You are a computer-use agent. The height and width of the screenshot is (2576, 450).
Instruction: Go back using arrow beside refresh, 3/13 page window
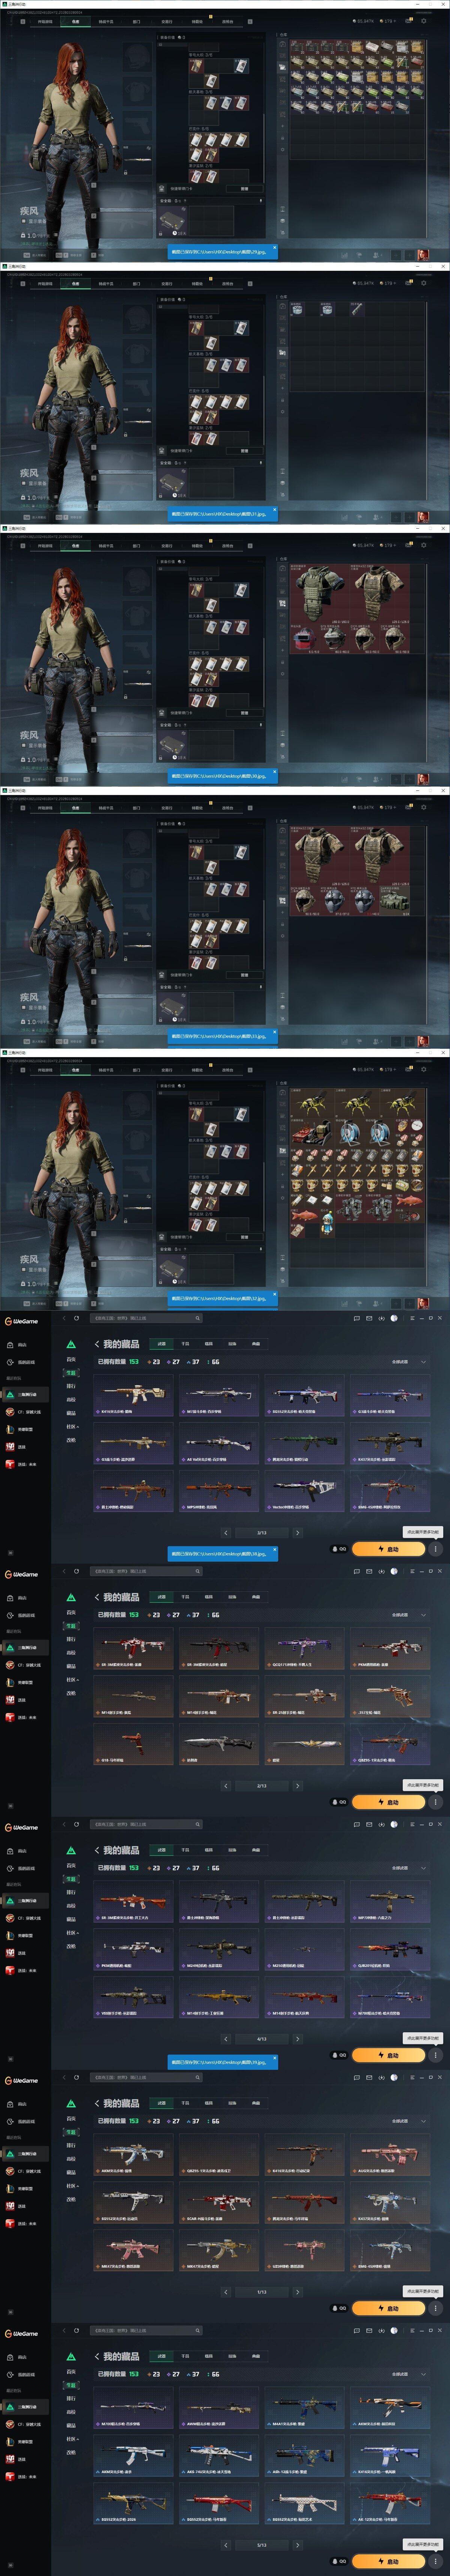[64, 1318]
